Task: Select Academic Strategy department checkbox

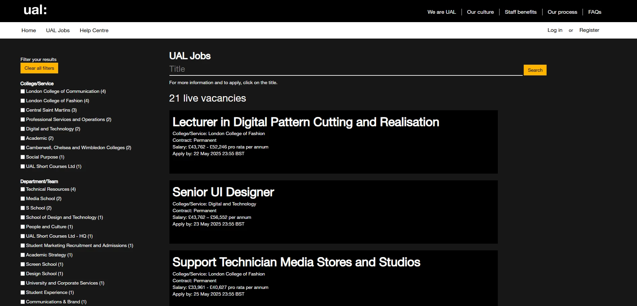Action: [23, 255]
